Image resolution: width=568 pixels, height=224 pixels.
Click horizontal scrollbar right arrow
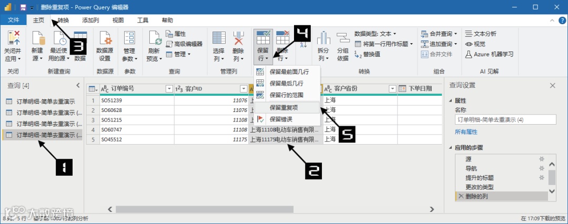tap(431, 209)
